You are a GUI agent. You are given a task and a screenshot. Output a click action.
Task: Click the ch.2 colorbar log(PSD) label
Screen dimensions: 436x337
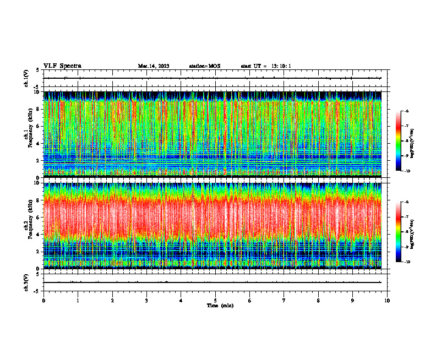point(412,235)
